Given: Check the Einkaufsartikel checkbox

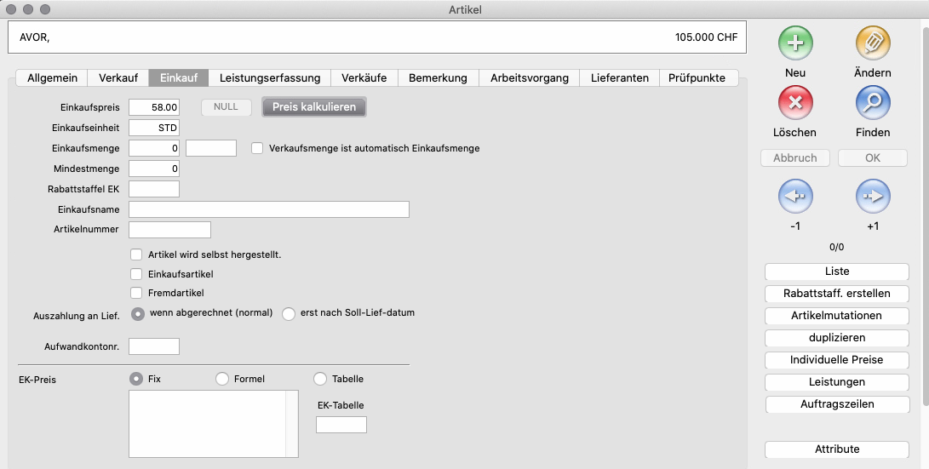Looking at the screenshot, I should click(136, 274).
